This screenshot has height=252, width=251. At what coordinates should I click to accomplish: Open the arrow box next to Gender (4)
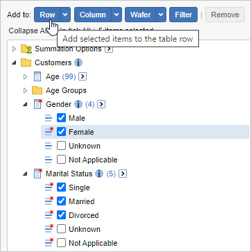(101, 104)
